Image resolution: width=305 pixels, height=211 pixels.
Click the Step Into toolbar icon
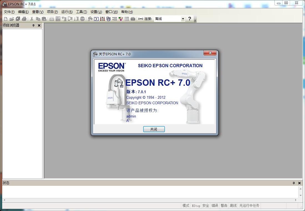[x=64, y=19]
